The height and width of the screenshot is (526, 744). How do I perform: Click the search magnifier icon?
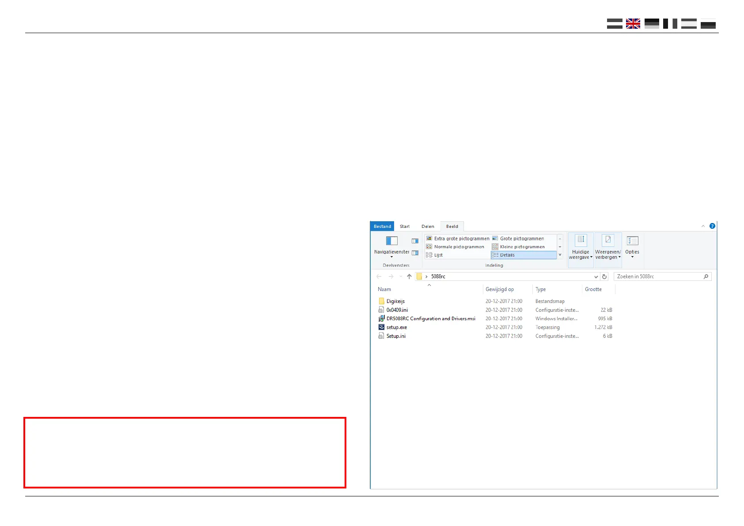point(706,276)
